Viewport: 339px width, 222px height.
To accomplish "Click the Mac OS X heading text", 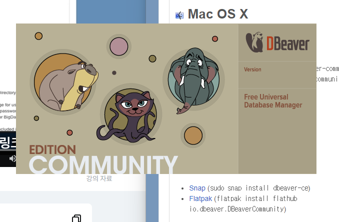I will tap(217, 14).
